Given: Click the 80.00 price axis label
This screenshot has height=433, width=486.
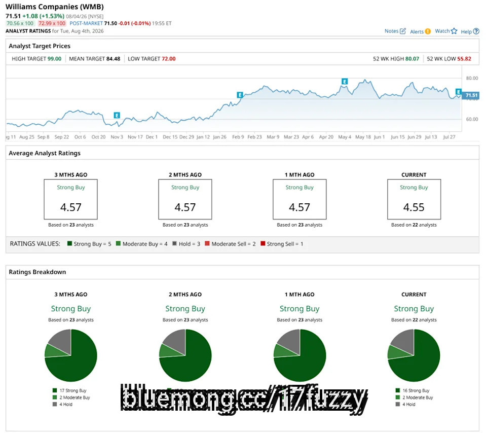Looking at the screenshot, I should tap(472, 78).
